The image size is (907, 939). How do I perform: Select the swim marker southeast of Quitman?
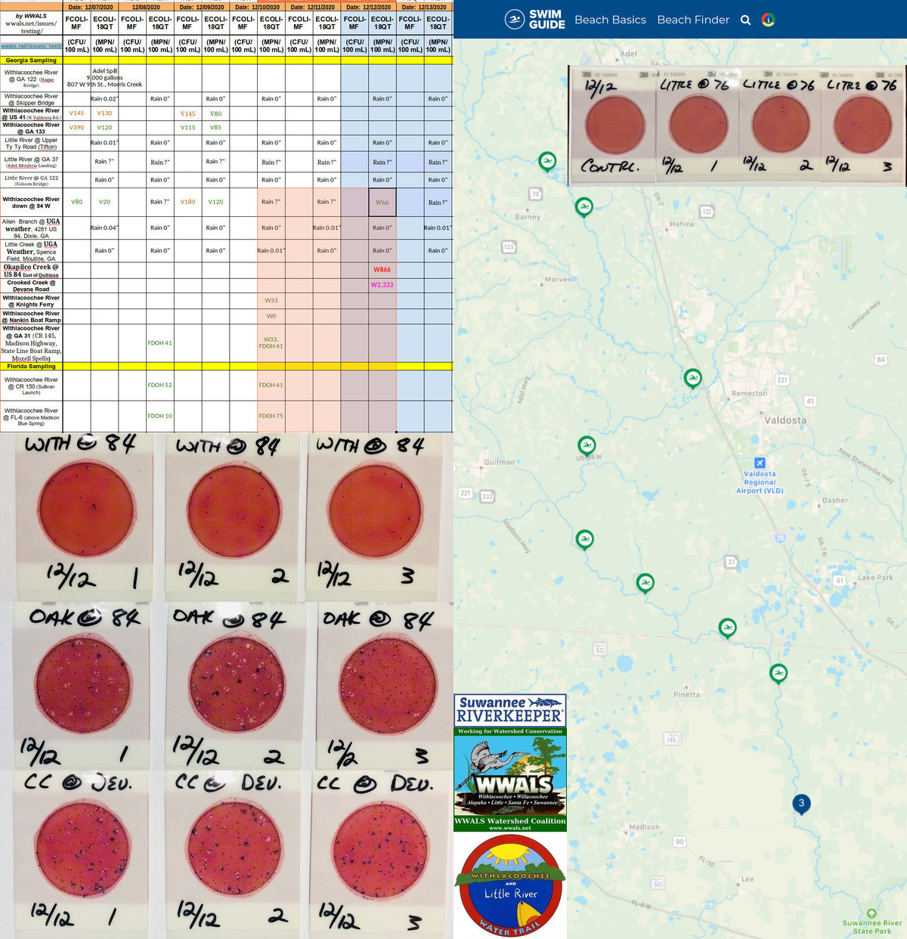point(584,540)
